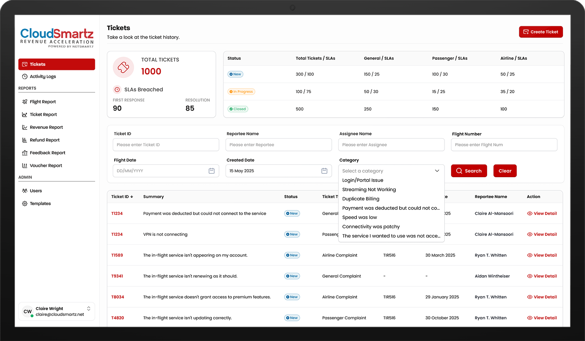Collapse the Select a category dropdown
The height and width of the screenshot is (341, 585).
click(437, 171)
